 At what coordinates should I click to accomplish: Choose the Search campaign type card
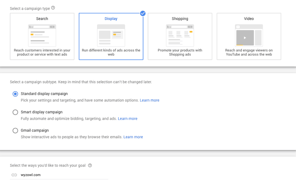(42, 36)
